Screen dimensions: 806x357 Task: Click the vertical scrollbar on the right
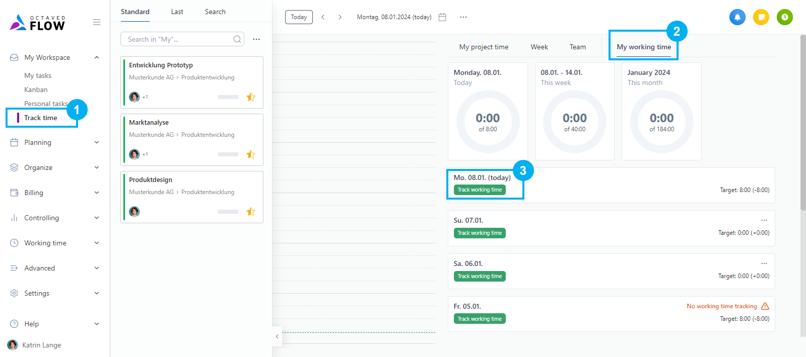click(x=803, y=123)
